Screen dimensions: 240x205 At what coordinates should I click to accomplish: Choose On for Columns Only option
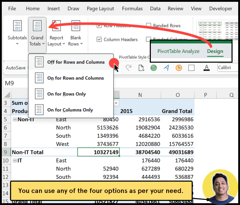click(x=70, y=110)
